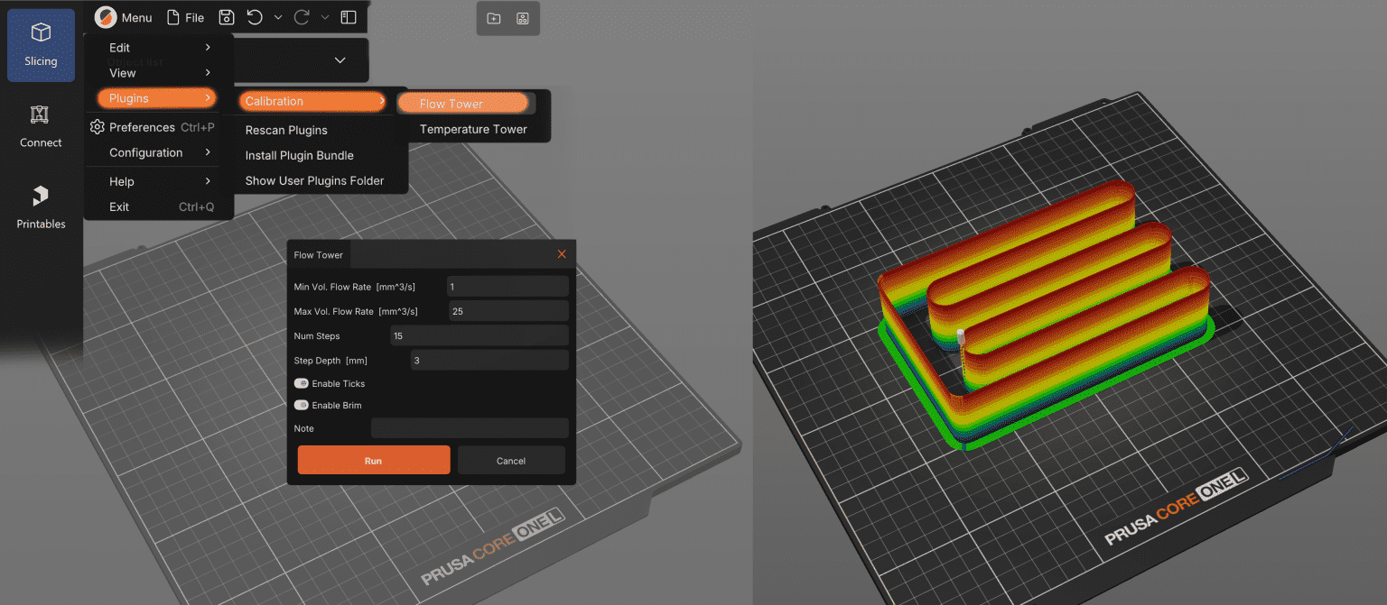
Task: Expand the dropdown chevron below the toolbar
Action: click(340, 60)
